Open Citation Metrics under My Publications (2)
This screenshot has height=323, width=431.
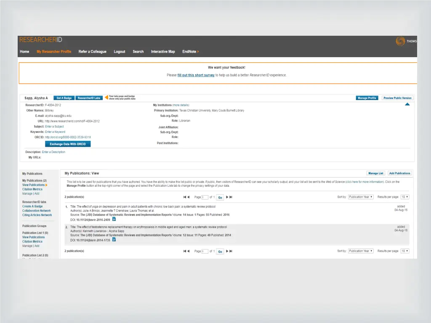click(x=32, y=189)
